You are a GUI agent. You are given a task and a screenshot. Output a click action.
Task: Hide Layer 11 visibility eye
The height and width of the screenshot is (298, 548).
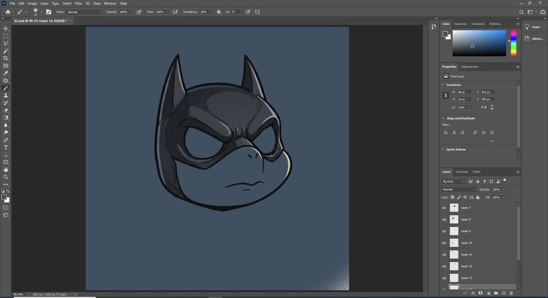(x=444, y=255)
